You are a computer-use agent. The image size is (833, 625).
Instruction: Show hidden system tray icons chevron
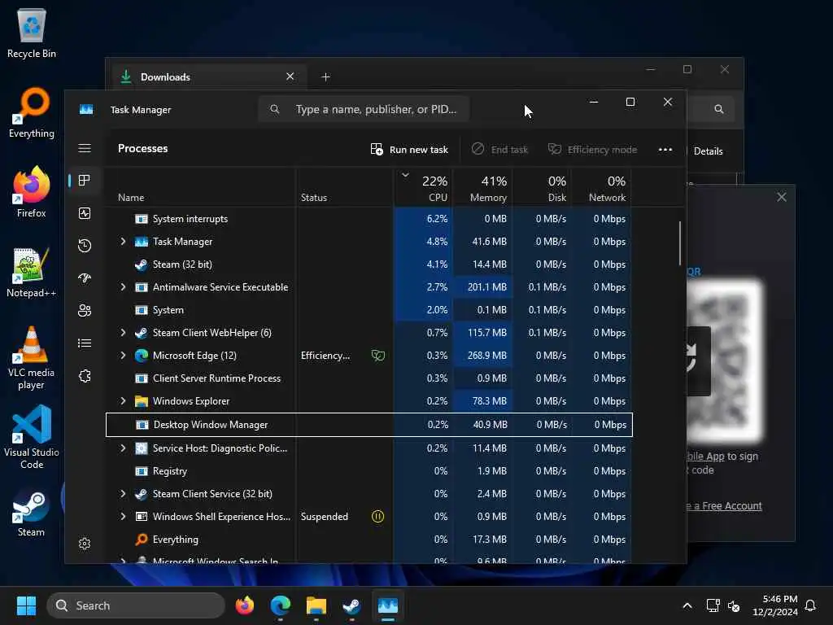[x=687, y=605]
